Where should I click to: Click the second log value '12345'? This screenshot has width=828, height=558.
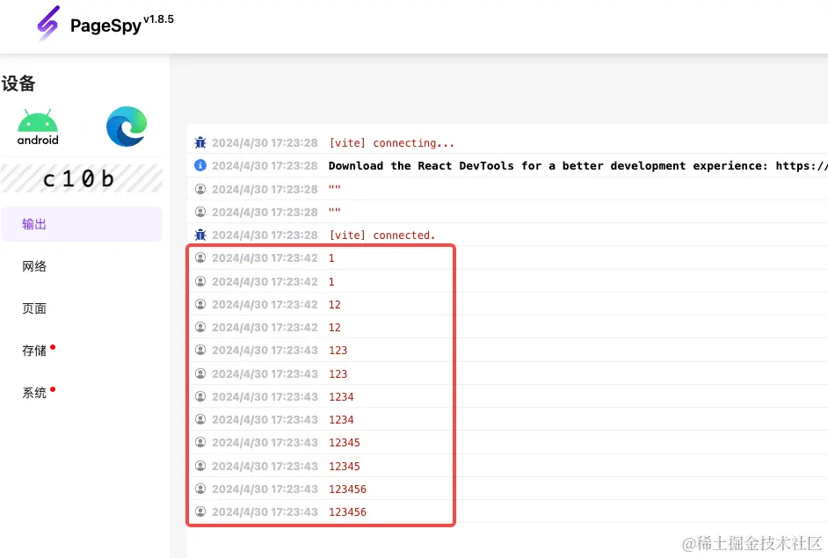tap(345, 466)
